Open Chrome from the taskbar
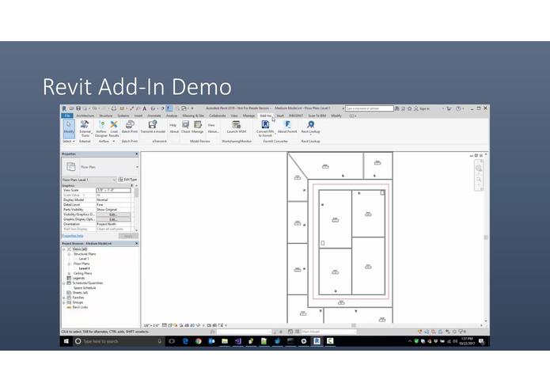Image resolution: width=550 pixels, height=391 pixels. pyautogui.click(x=199, y=341)
